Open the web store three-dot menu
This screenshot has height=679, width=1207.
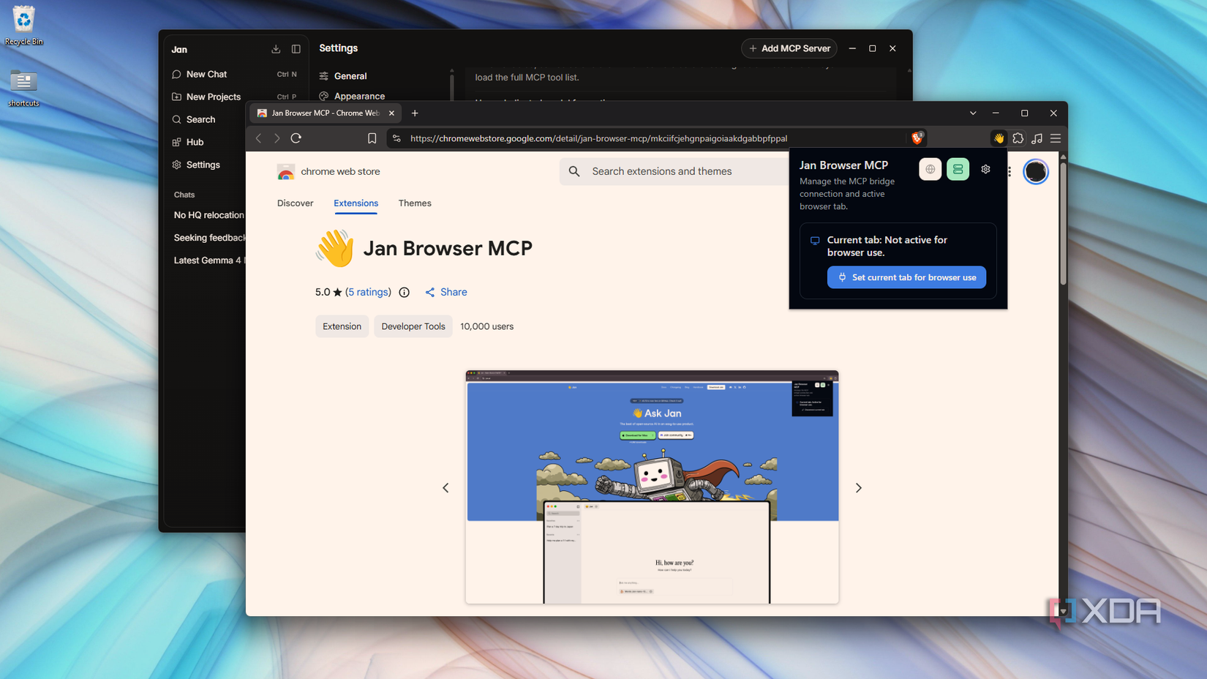1009,171
